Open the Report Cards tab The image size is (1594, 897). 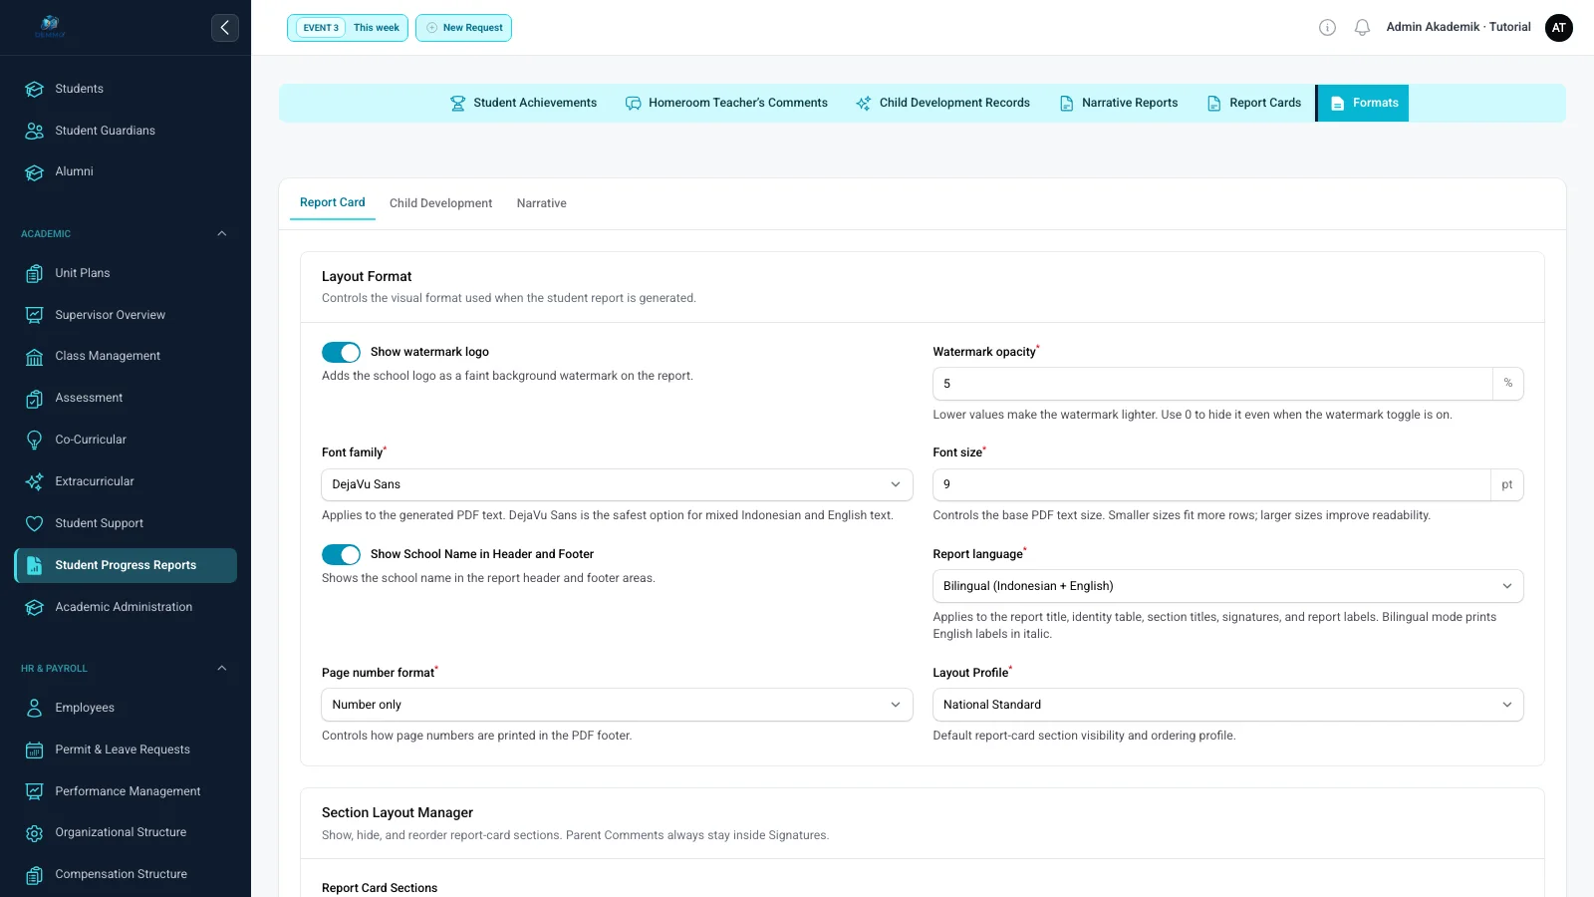click(1253, 103)
